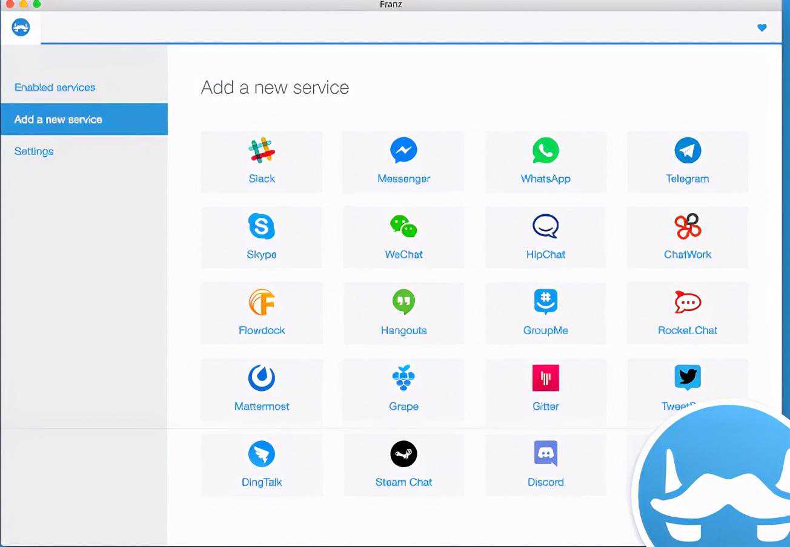Viewport: 790px width, 547px height.
Task: Click the GroupMe icon
Action: [x=545, y=303]
